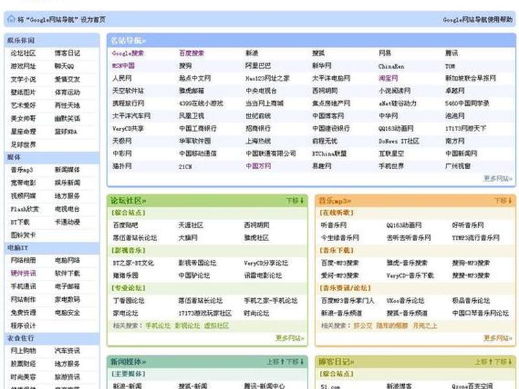Open the 音乐mp3 panel title
The height and width of the screenshot is (389, 519).
(x=335, y=201)
